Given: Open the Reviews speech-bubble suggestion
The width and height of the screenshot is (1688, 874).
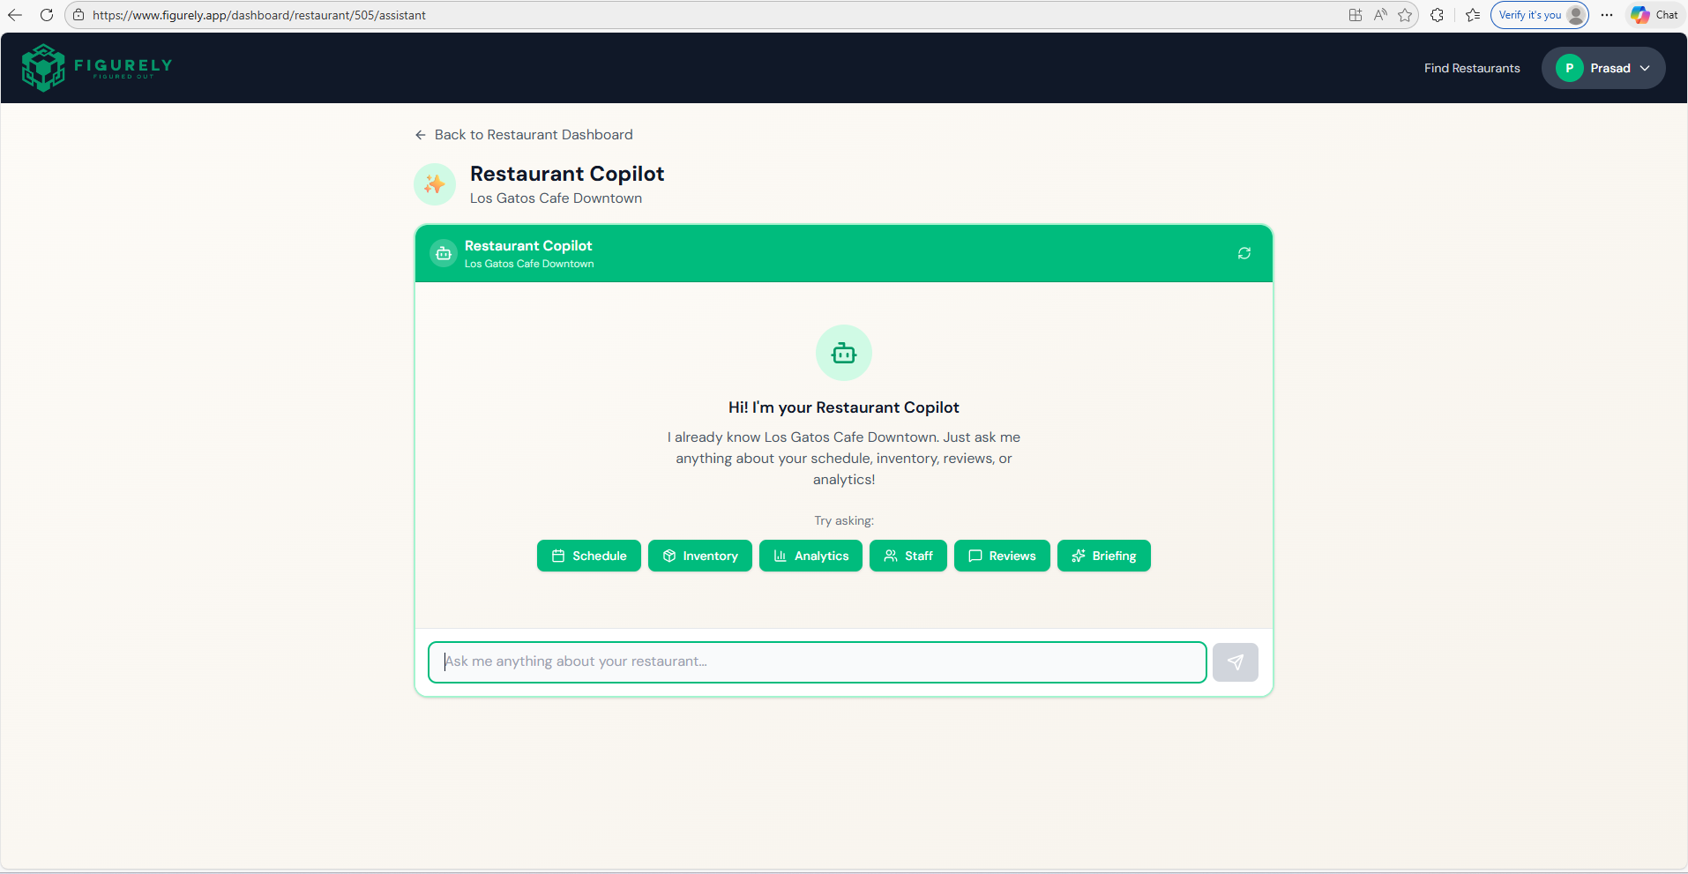Looking at the screenshot, I should click(x=1002, y=556).
